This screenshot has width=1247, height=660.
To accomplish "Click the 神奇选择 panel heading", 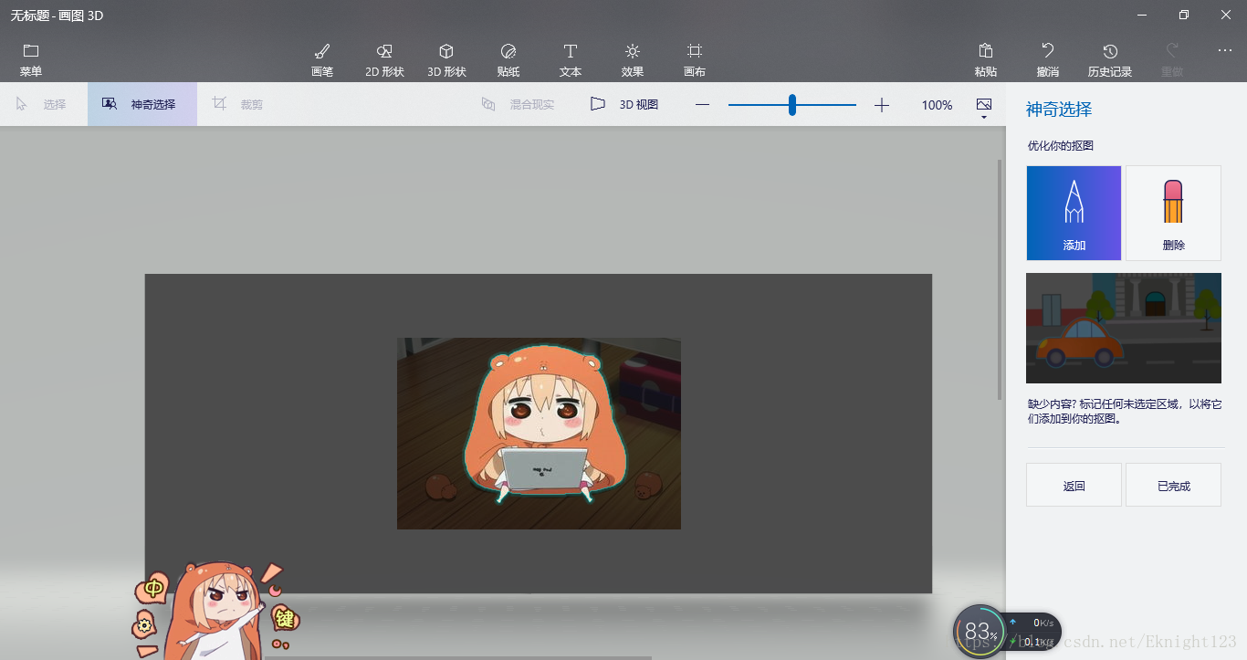I will coord(1059,110).
